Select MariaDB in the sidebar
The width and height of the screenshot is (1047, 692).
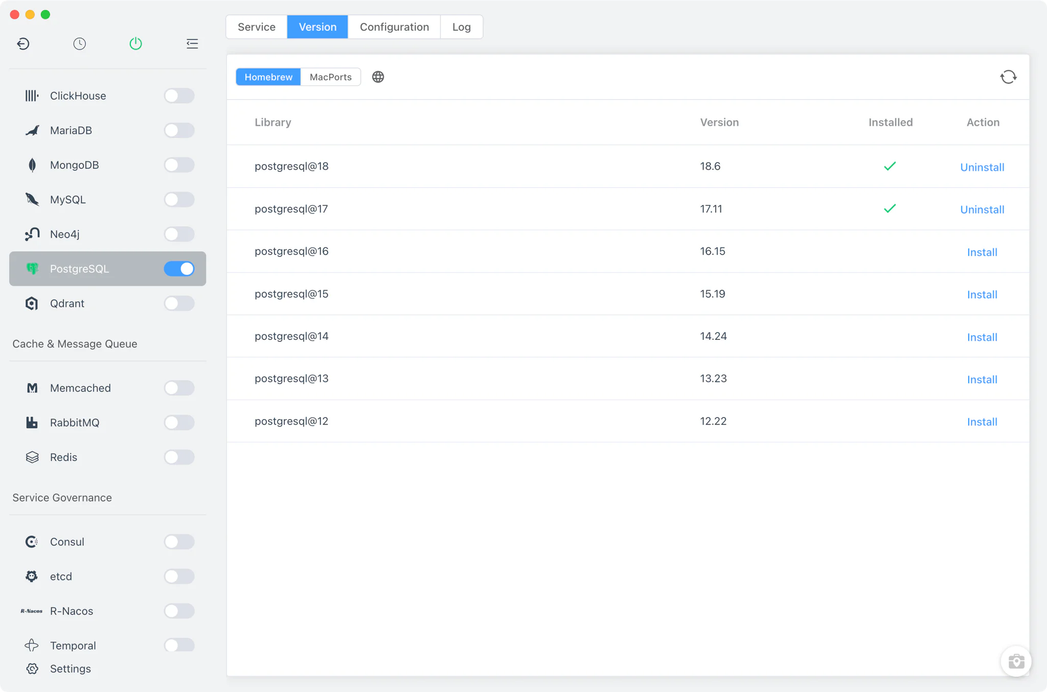107,130
